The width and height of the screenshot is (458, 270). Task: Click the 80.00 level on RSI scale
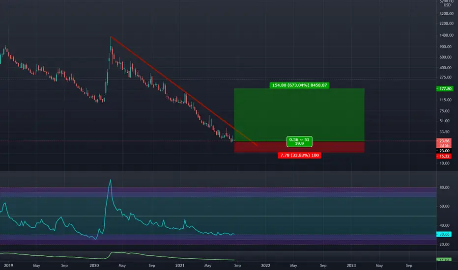(x=445, y=188)
